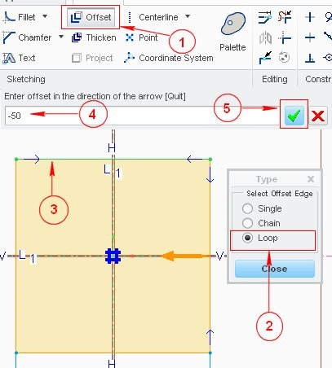
Task: Dismiss the Type dialog using its X
Action: [x=311, y=179]
